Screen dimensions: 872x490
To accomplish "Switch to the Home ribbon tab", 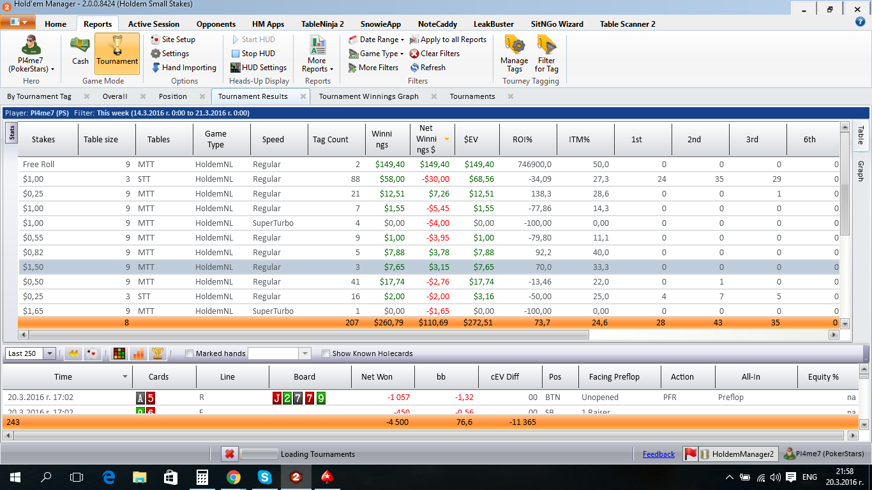I will click(56, 24).
